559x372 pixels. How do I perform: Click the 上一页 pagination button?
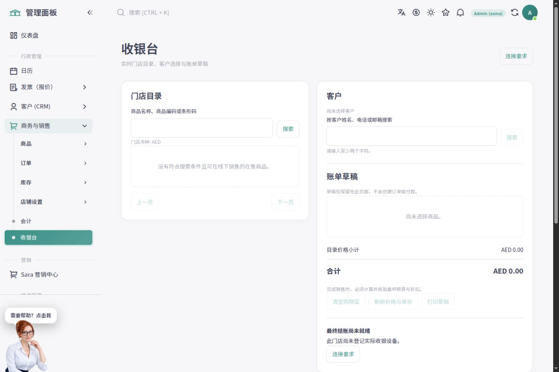click(145, 202)
